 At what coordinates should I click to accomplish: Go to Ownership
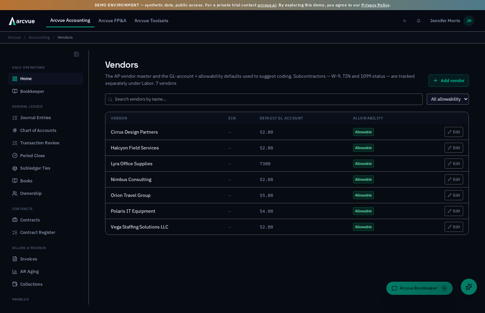(45, 194)
